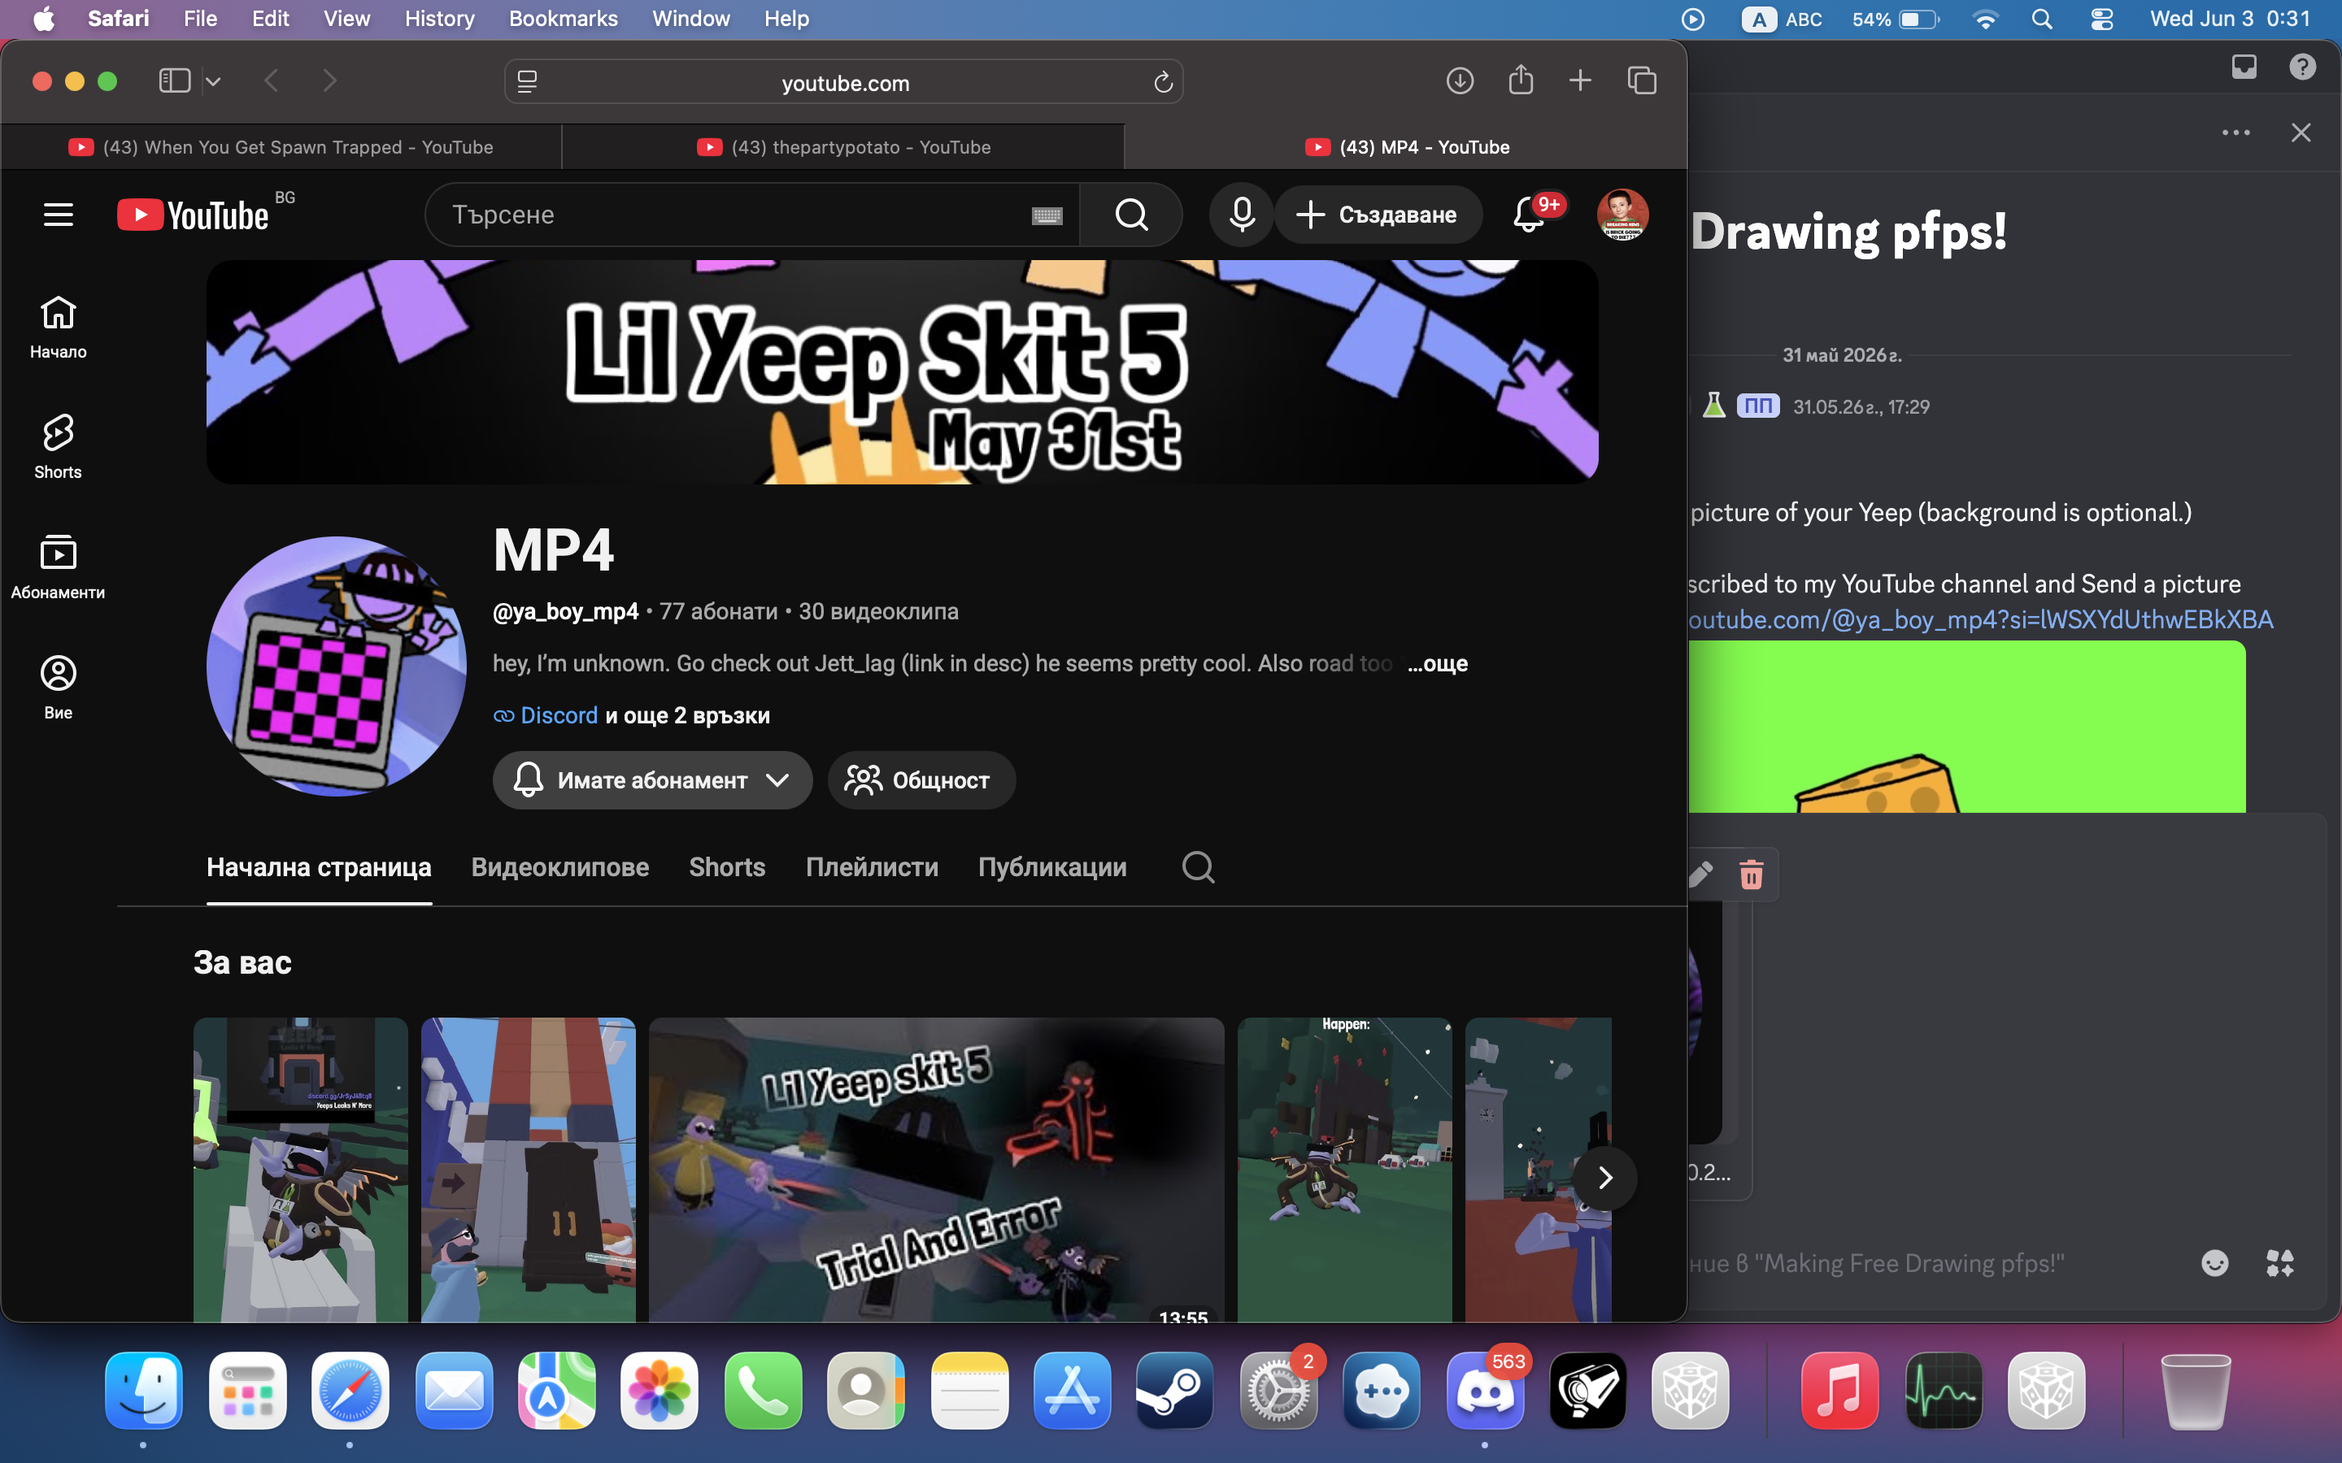This screenshot has height=1463, width=2342.
Task: Open the Discord thread more options menu
Action: coord(2235,132)
